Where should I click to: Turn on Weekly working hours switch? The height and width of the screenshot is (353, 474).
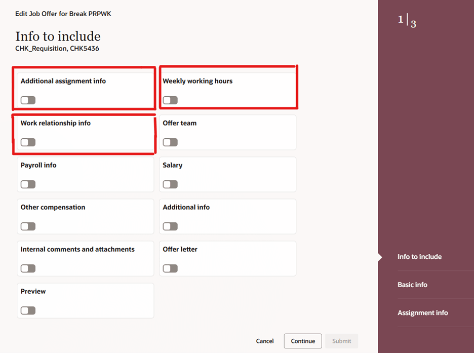(170, 100)
